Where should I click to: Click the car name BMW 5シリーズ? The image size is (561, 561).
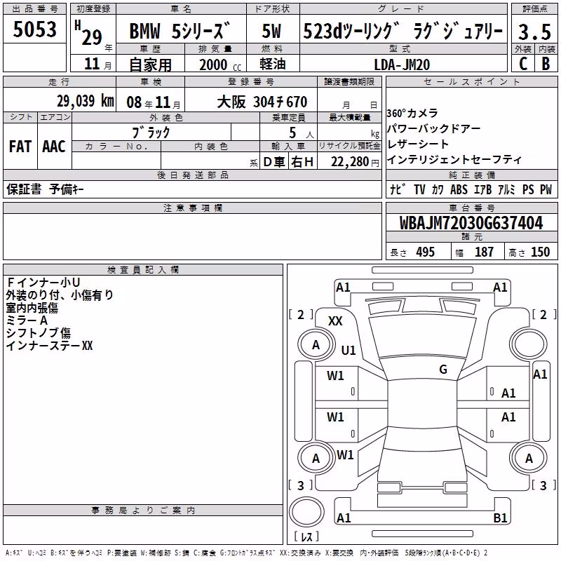click(179, 31)
